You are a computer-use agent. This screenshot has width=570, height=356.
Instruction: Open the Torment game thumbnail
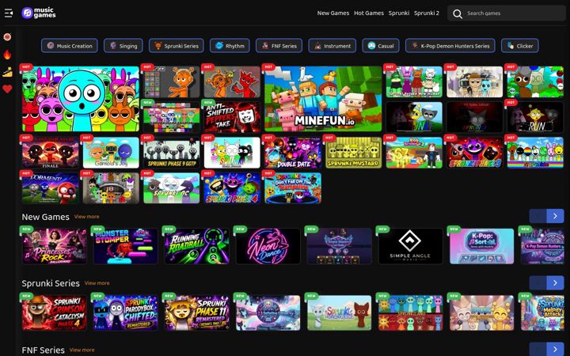[50, 187]
